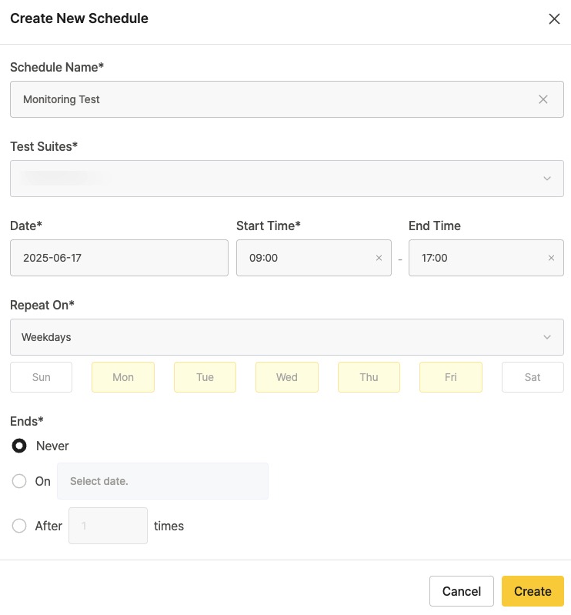The image size is (571, 615).
Task: Toggle the Wed day button
Action: pos(287,377)
